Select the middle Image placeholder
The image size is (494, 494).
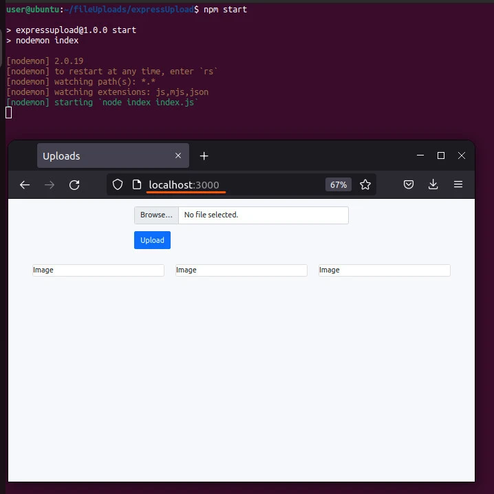tap(241, 270)
